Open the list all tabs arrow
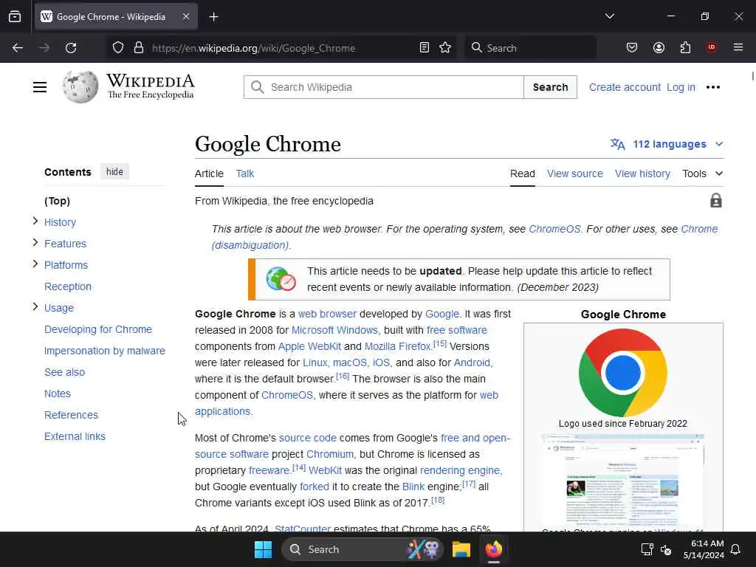756x567 pixels. [x=609, y=16]
